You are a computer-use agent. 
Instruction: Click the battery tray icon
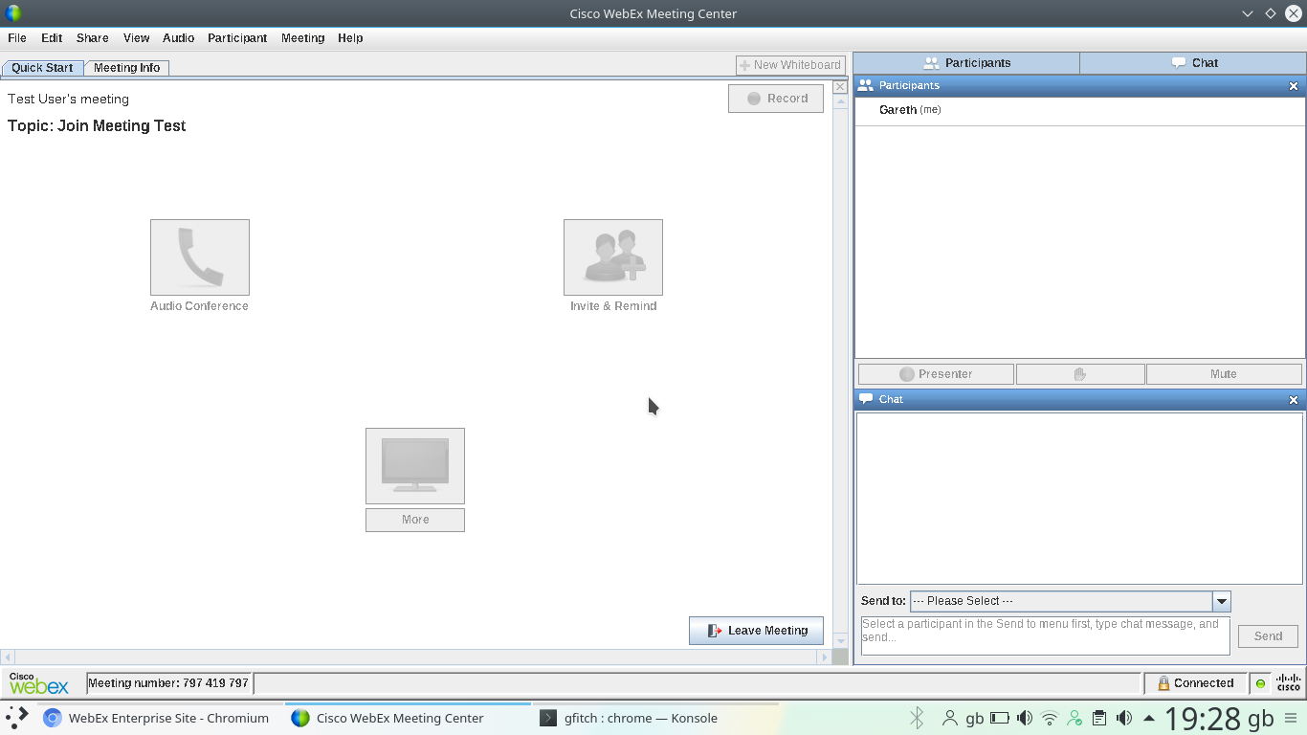click(1000, 718)
